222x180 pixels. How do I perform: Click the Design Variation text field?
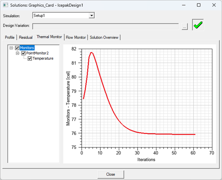pos(106,26)
